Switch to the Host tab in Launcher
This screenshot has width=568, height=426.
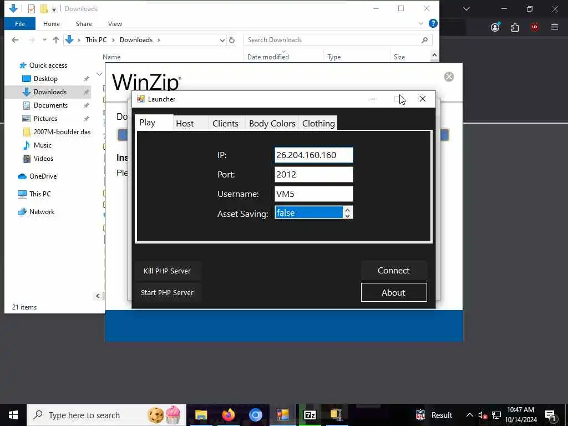[190, 124]
